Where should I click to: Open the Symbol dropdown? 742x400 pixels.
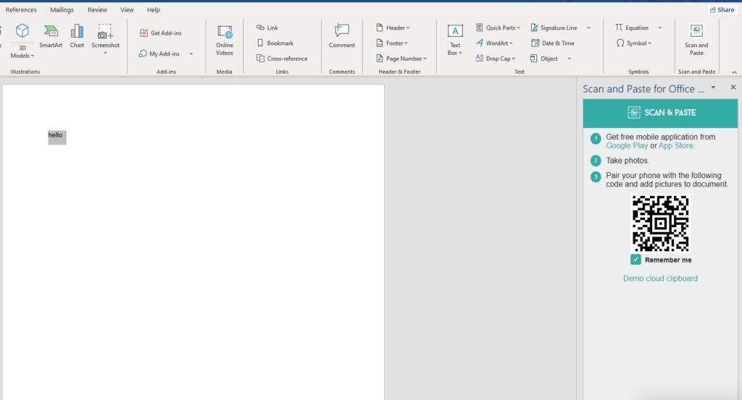(633, 43)
